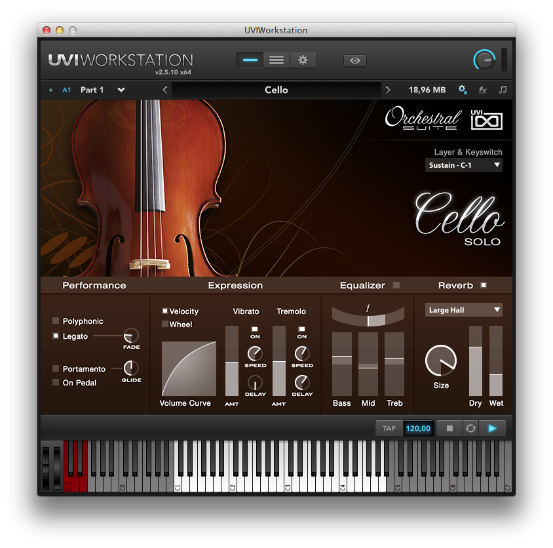Enable the On Pedal checkbox

(56, 382)
